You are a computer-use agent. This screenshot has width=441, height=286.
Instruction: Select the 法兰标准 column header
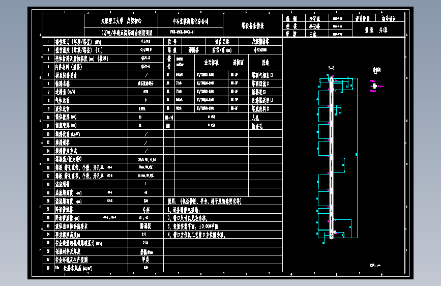click(211, 63)
